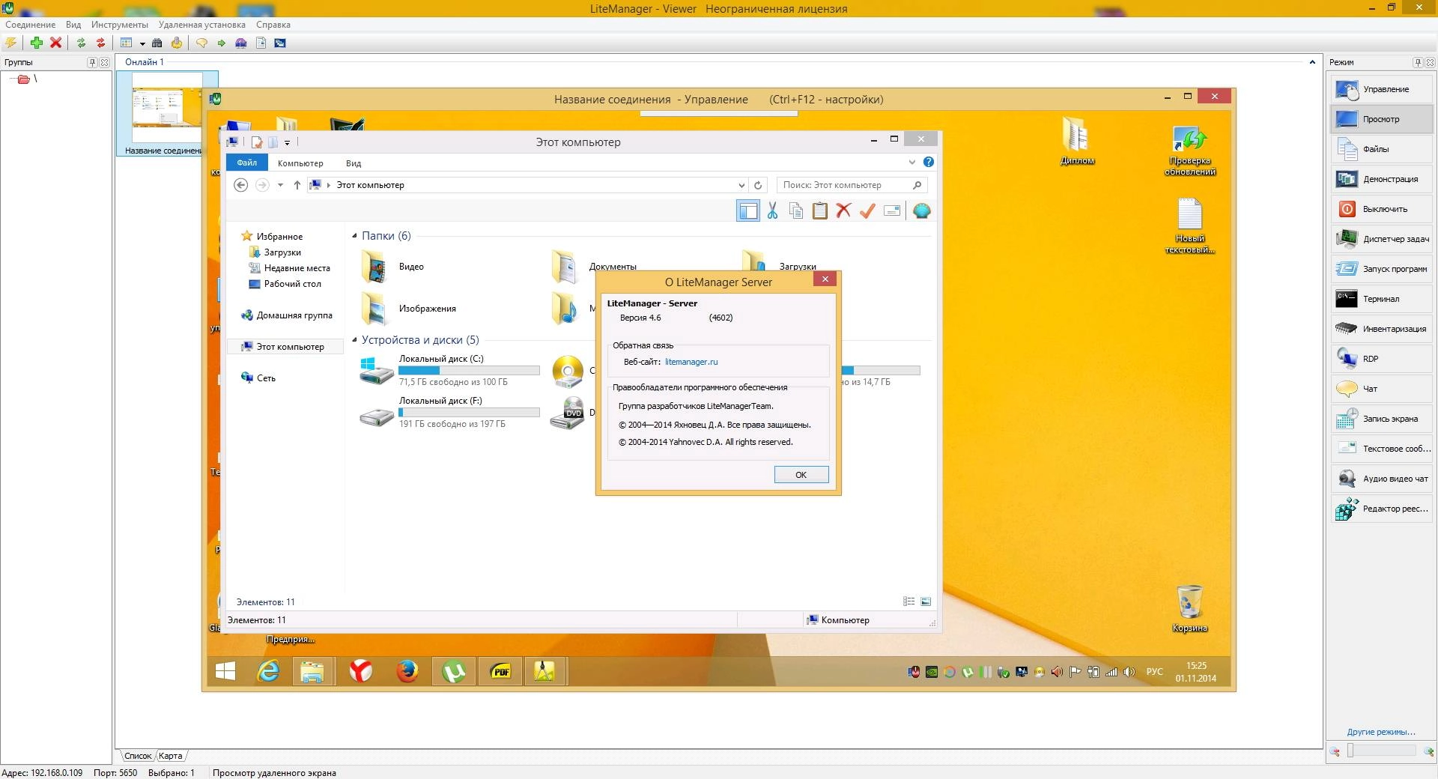This screenshot has width=1438, height=779.
Task: Open the Вид menu in LiteManager menu bar
Action: [x=73, y=25]
